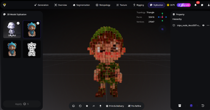This screenshot has height=110, width=210.
Task: Click the share arrow icon
Action: click(94, 106)
